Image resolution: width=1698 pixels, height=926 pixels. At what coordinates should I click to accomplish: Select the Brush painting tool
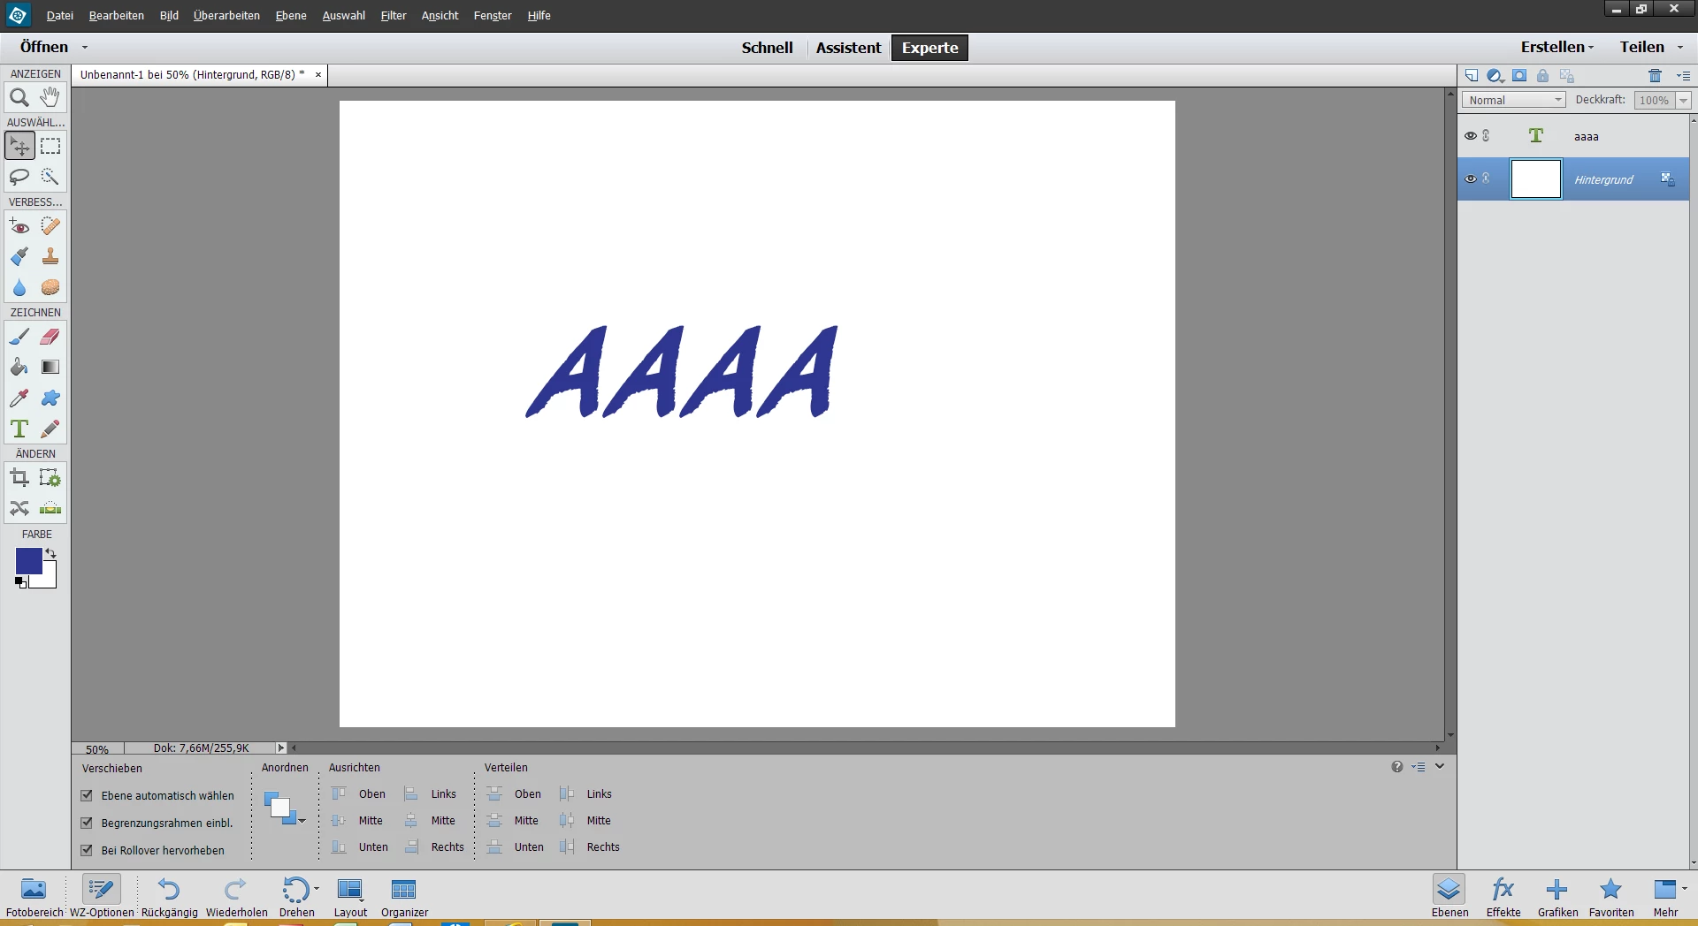click(19, 337)
